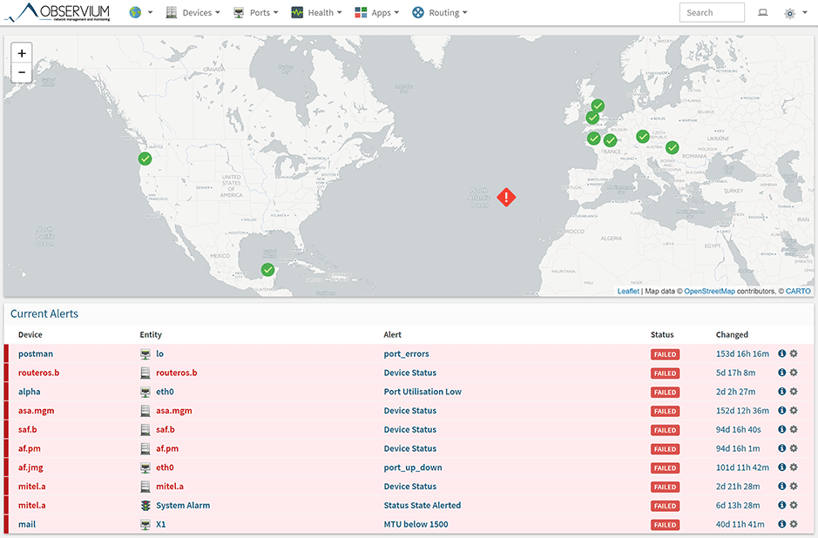Click the red alert marker on the map
The width and height of the screenshot is (818, 538).
[506, 198]
